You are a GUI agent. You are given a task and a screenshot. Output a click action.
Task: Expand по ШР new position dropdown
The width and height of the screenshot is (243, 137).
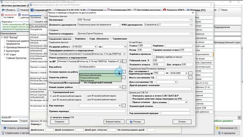coord(121,62)
